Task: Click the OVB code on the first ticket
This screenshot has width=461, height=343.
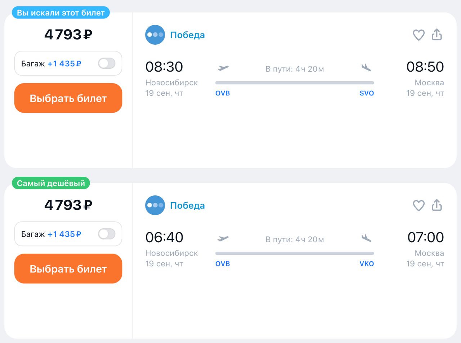Action: pos(223,93)
